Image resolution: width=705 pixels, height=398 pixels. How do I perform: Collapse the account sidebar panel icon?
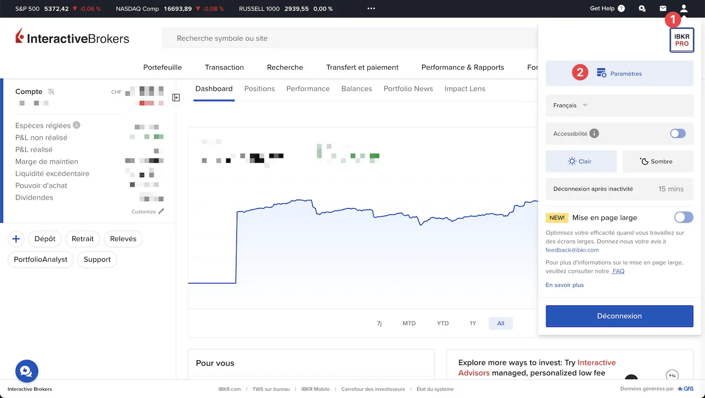coord(176,97)
